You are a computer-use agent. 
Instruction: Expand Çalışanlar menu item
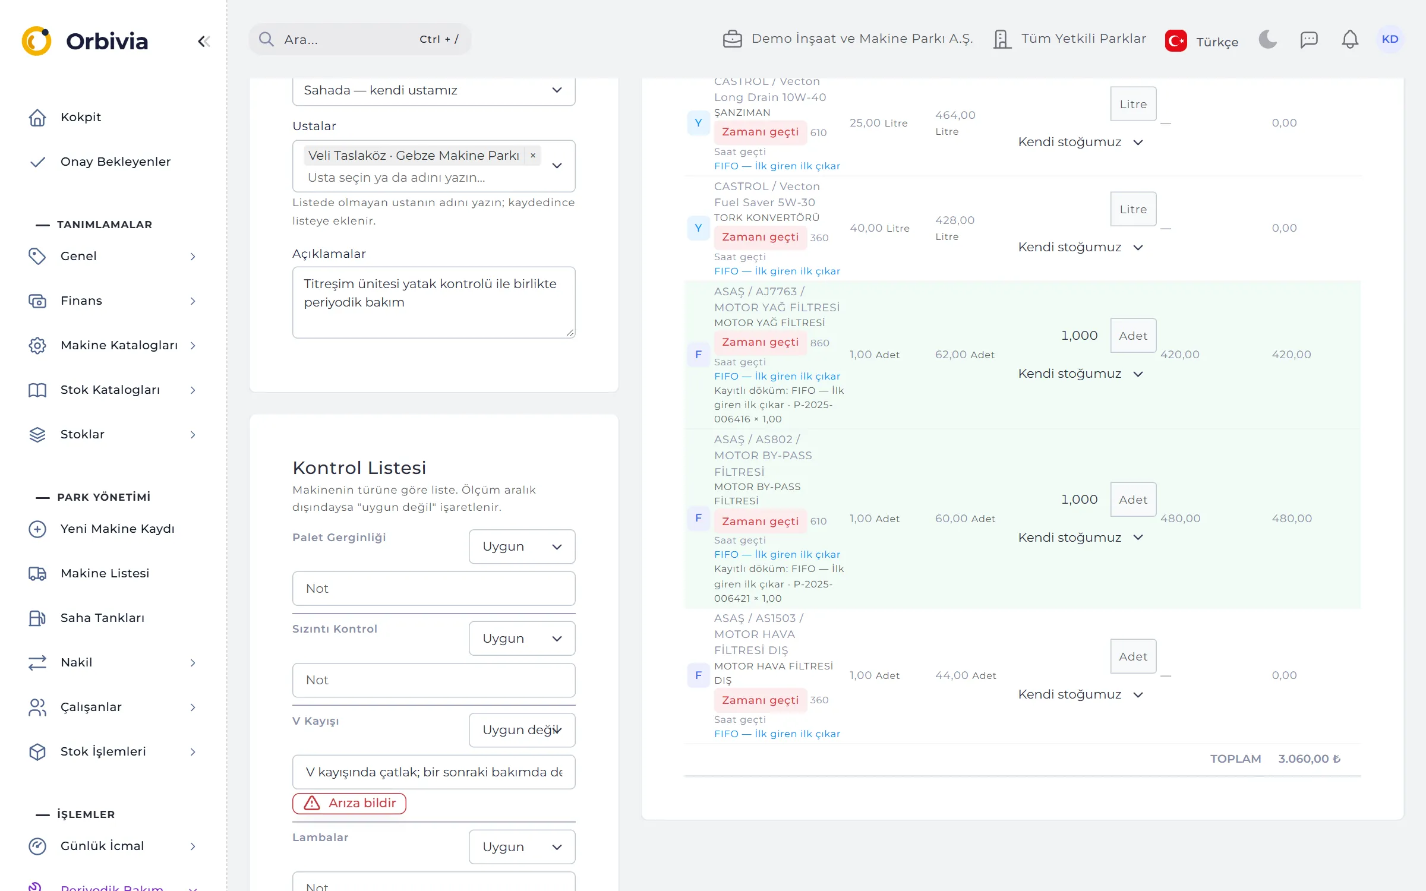(113, 707)
